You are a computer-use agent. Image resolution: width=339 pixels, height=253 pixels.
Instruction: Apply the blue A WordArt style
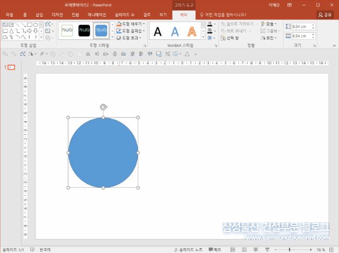click(175, 32)
